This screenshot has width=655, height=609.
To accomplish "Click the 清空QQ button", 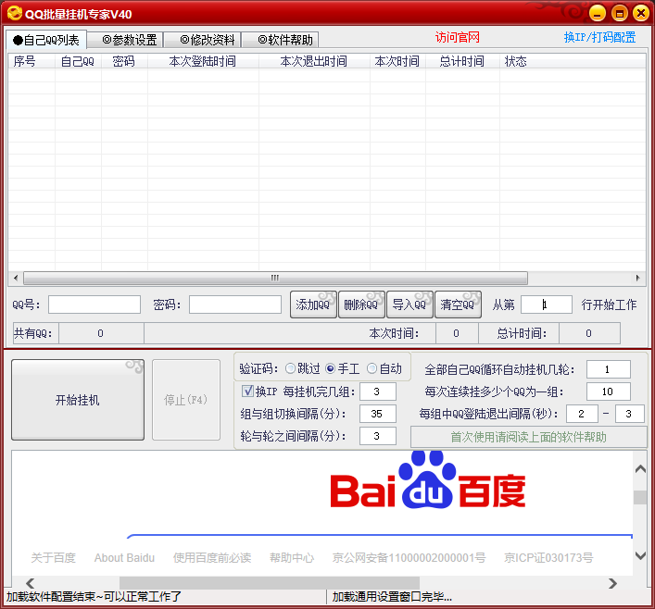I will coord(458,304).
